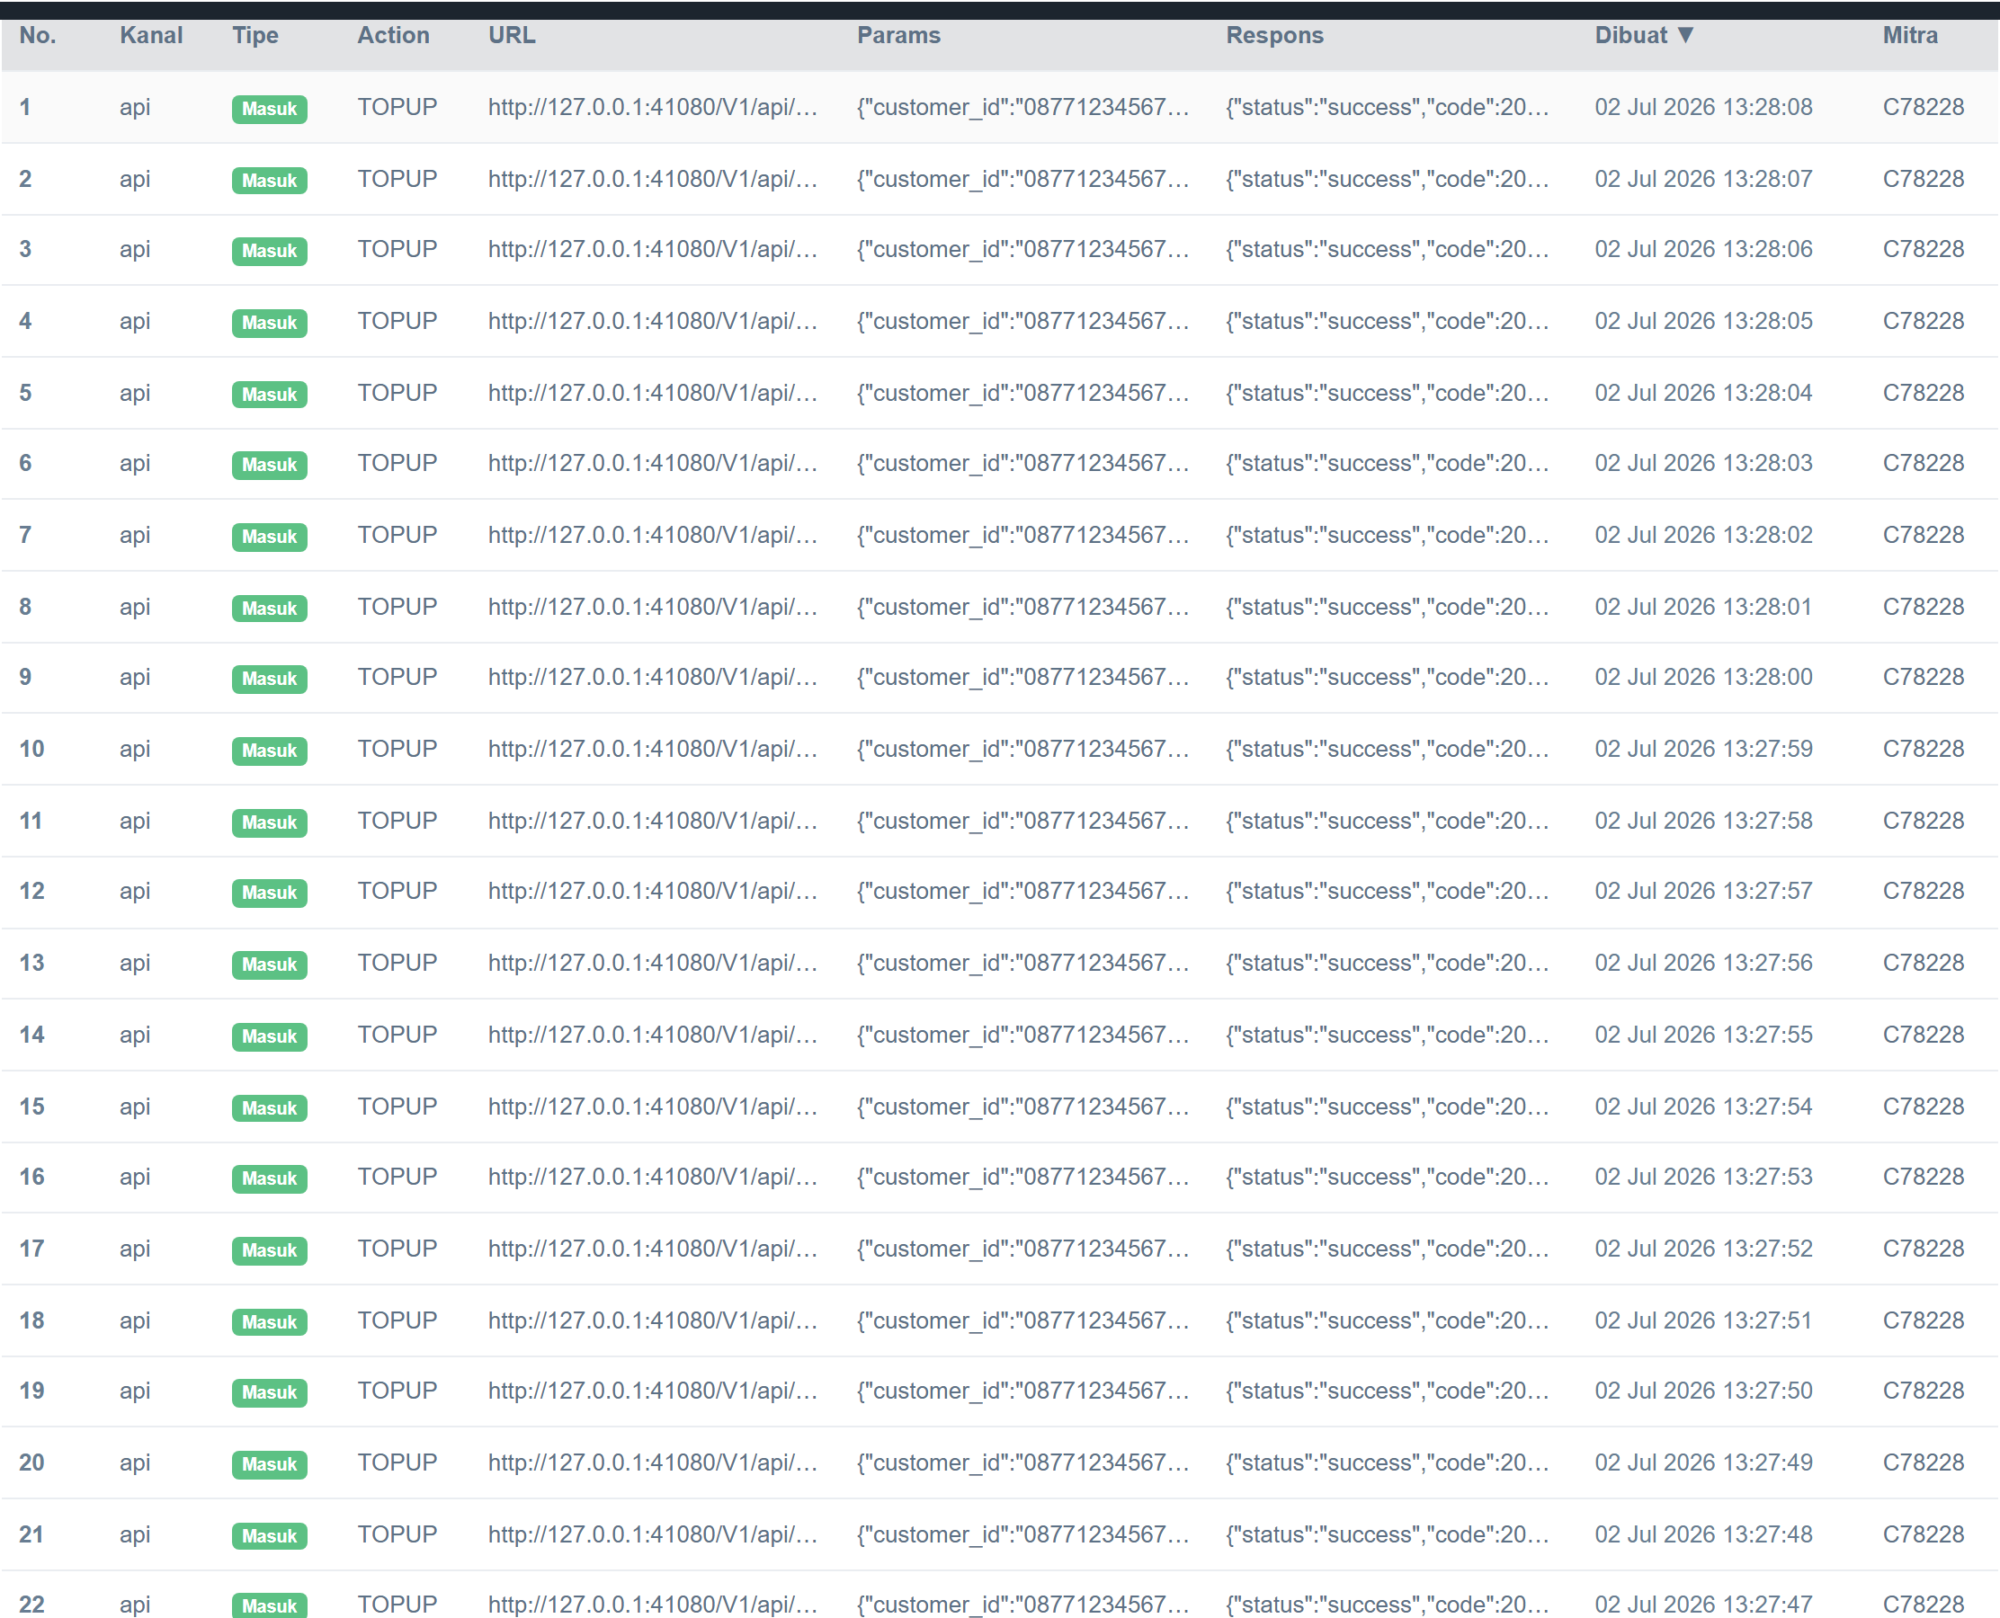
Task: Click the Params column header
Action: [899, 35]
